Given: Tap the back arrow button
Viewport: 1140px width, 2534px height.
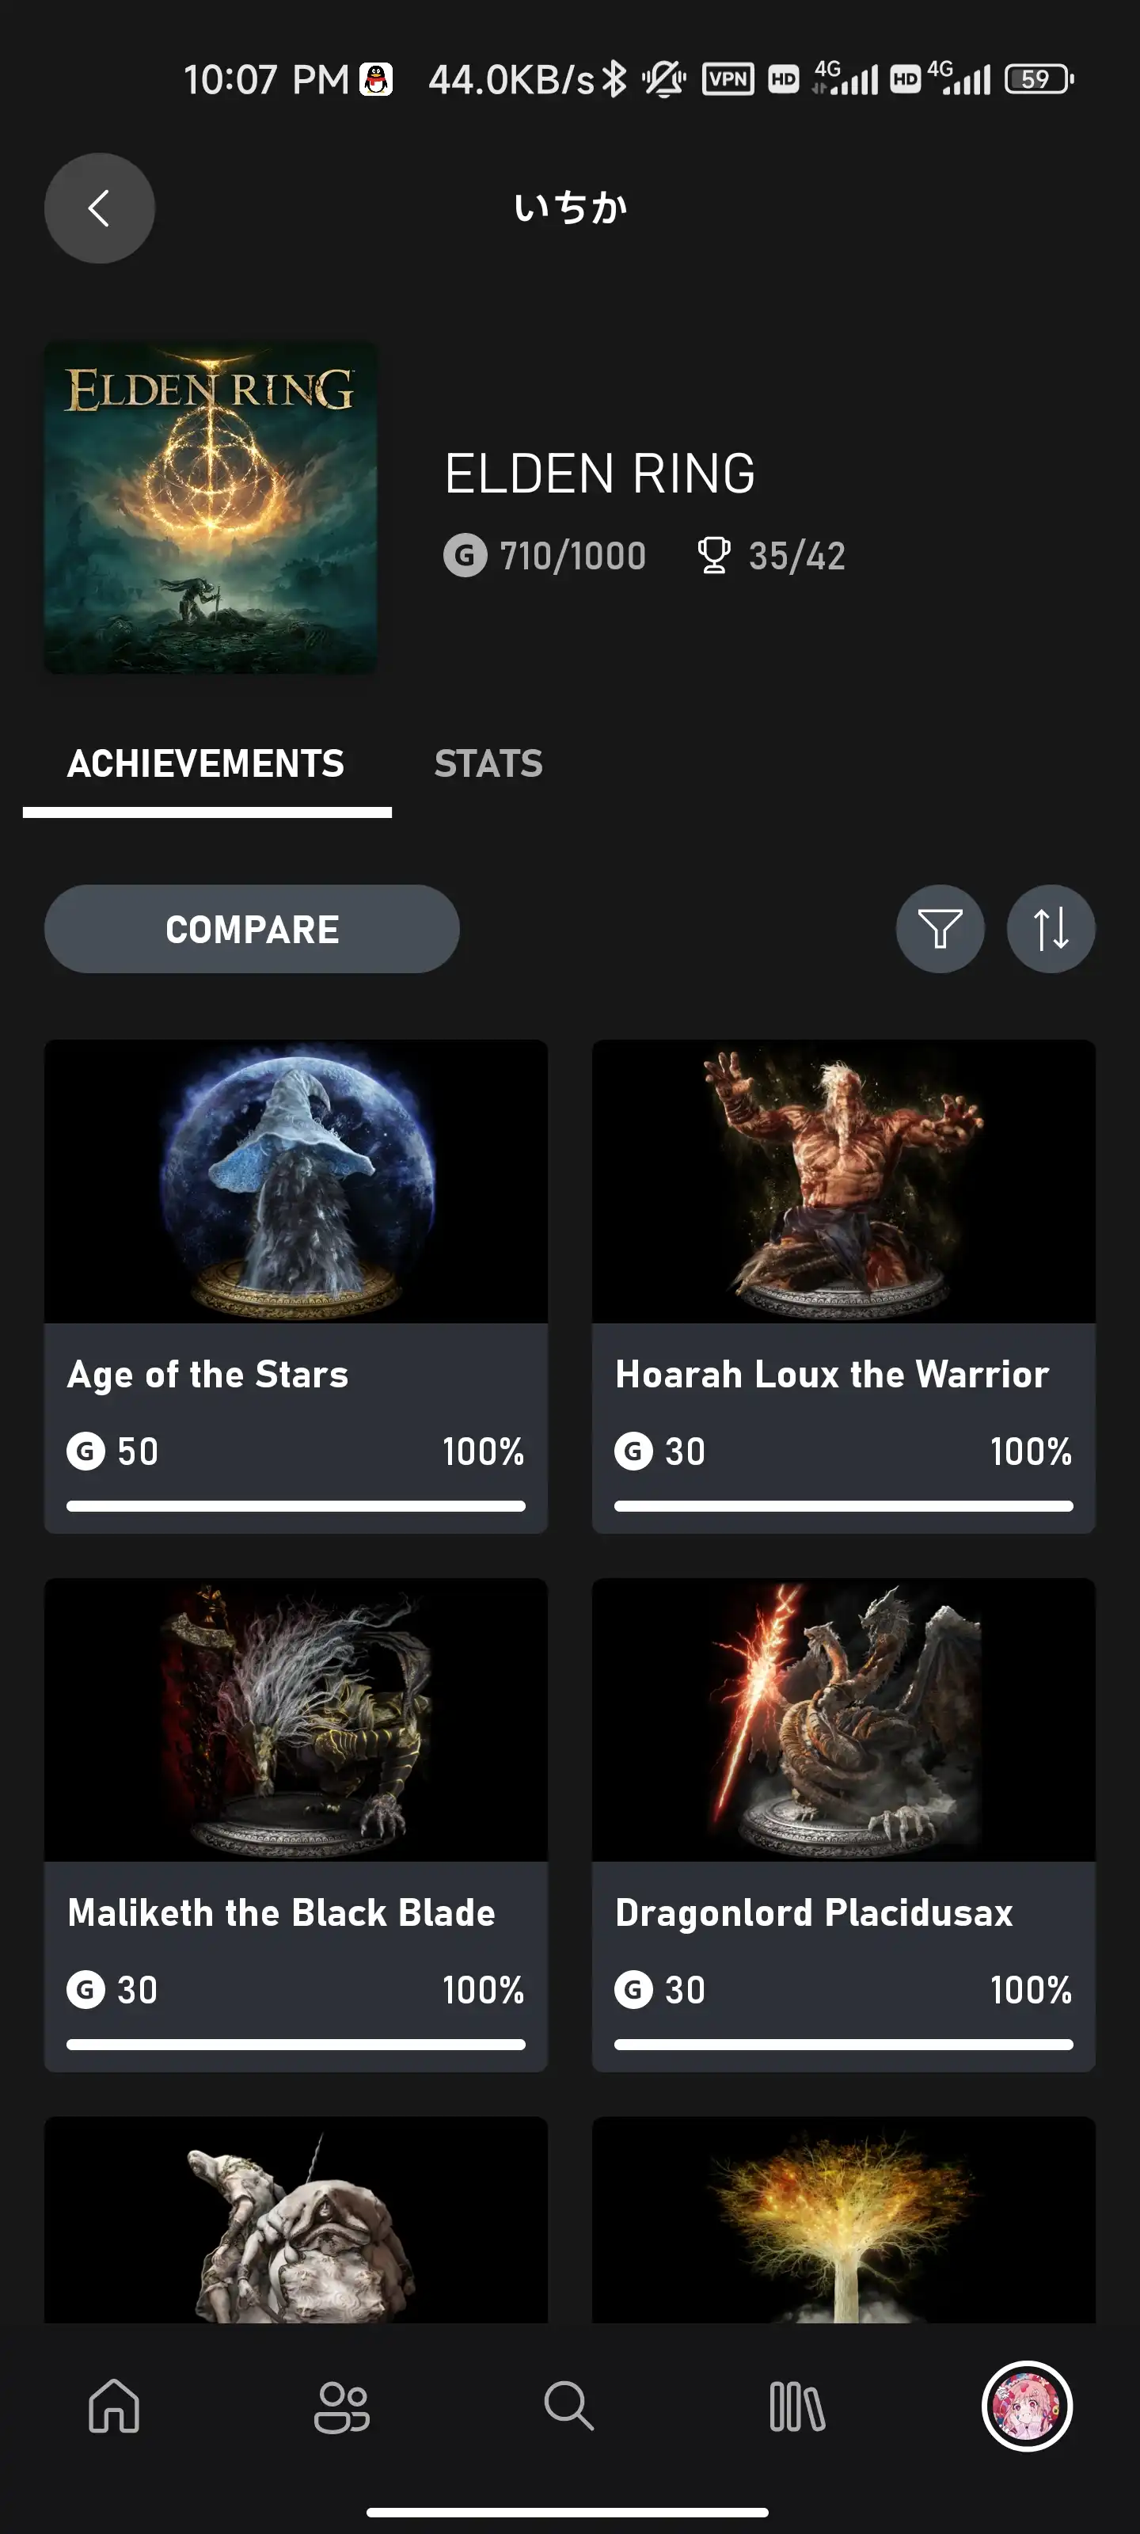Looking at the screenshot, I should point(99,207).
